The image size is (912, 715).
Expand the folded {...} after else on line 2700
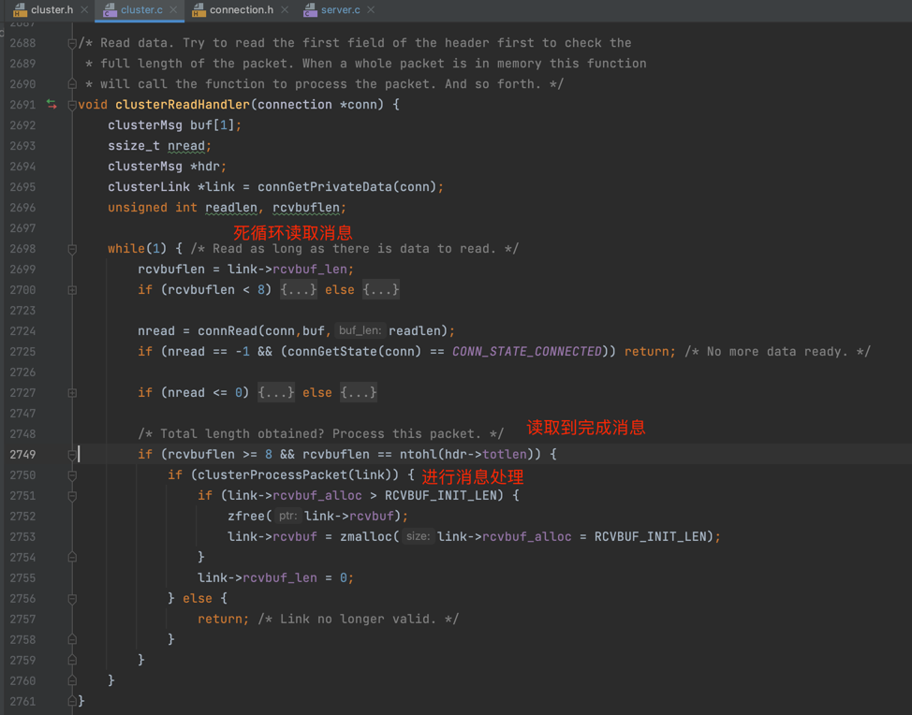click(x=380, y=289)
